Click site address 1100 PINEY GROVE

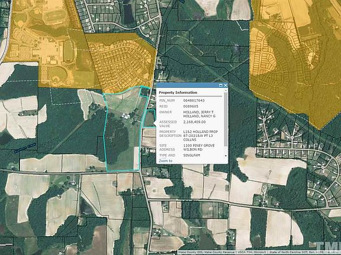pyautogui.click(x=199, y=145)
